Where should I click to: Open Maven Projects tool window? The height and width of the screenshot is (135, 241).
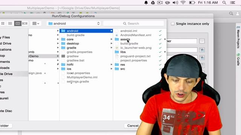[x=238, y=37]
